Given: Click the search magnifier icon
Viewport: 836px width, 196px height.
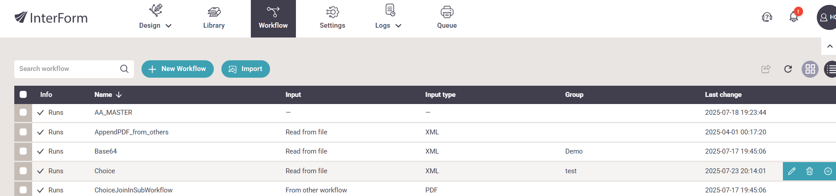Looking at the screenshot, I should [x=125, y=69].
